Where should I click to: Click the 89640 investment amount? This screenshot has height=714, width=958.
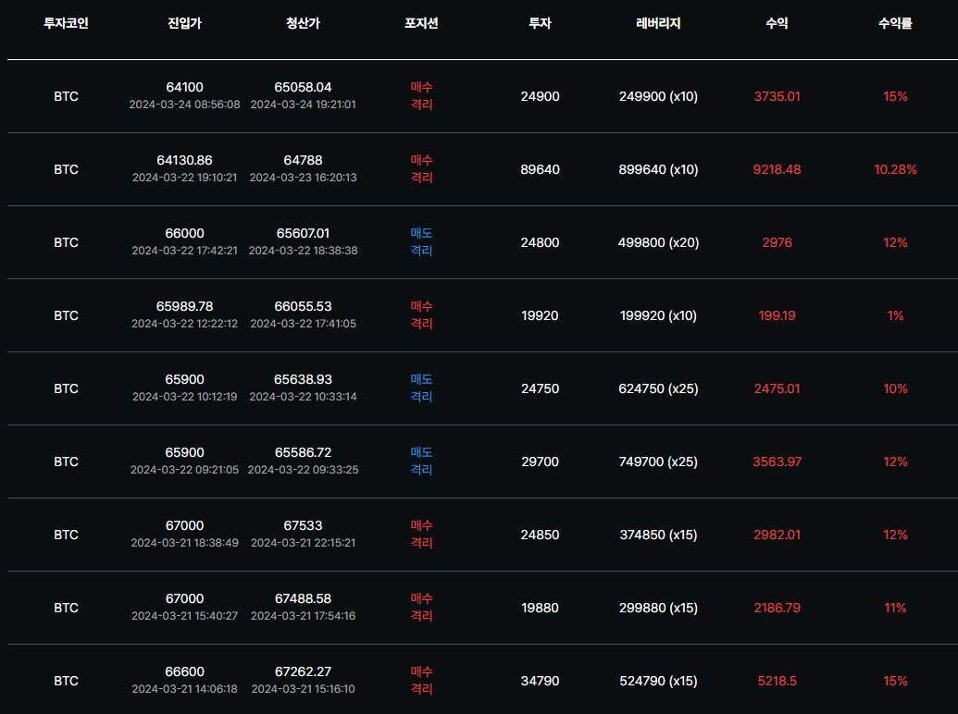pyautogui.click(x=540, y=169)
